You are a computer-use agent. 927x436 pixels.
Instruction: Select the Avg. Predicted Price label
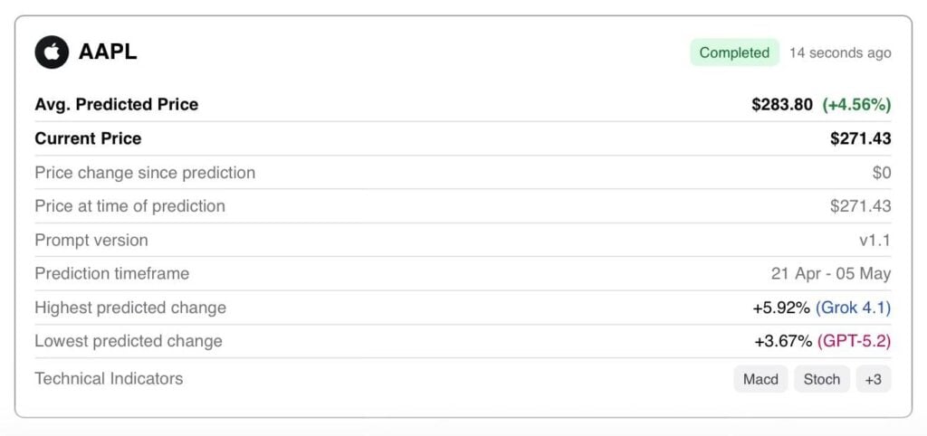click(116, 105)
